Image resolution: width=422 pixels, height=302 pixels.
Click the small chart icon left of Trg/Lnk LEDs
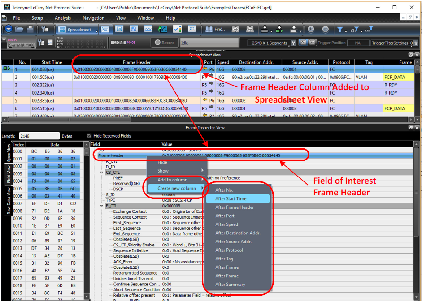[50, 42]
